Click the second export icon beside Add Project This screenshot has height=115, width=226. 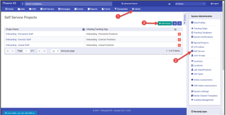click(x=179, y=24)
